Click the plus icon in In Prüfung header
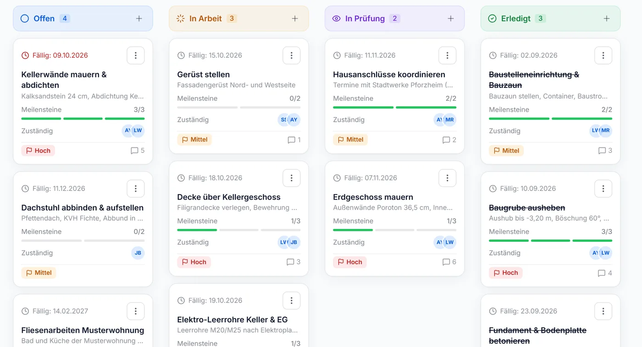The height and width of the screenshot is (347, 642). (x=451, y=19)
